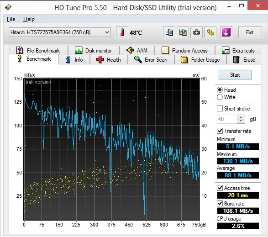Viewport: 268px width, 237px height.
Task: Click the camera save screenshot icon
Action: point(196,32)
